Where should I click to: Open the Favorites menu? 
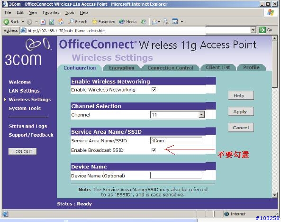(51, 12)
